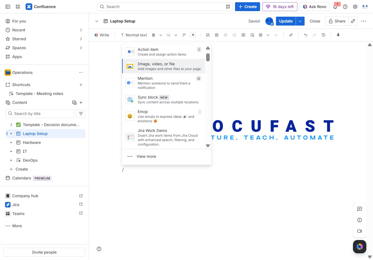The width and height of the screenshot is (373, 260).
Task: Insert a table
Action: (261, 35)
